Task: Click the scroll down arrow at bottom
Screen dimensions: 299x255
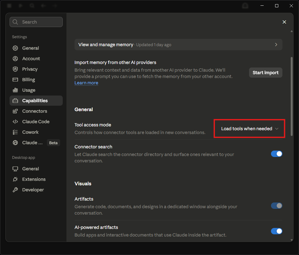Action: tap(292, 240)
